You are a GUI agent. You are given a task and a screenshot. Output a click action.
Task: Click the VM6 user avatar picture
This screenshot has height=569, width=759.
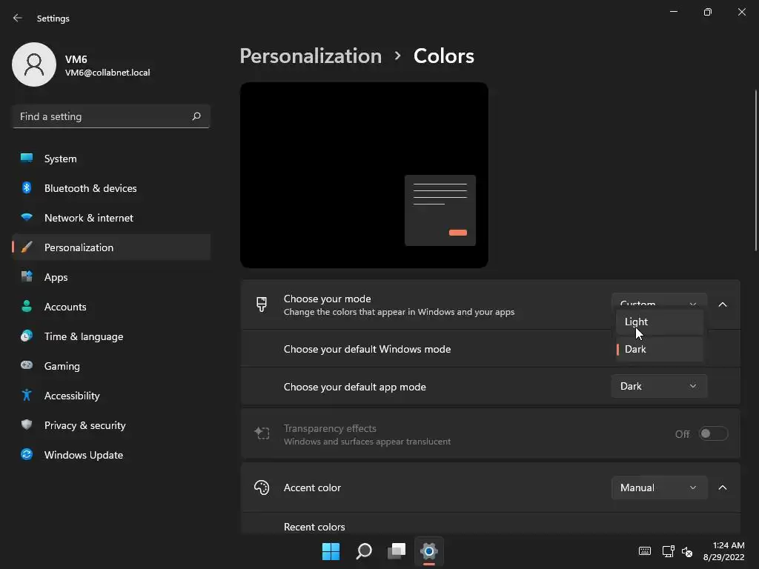click(x=34, y=64)
